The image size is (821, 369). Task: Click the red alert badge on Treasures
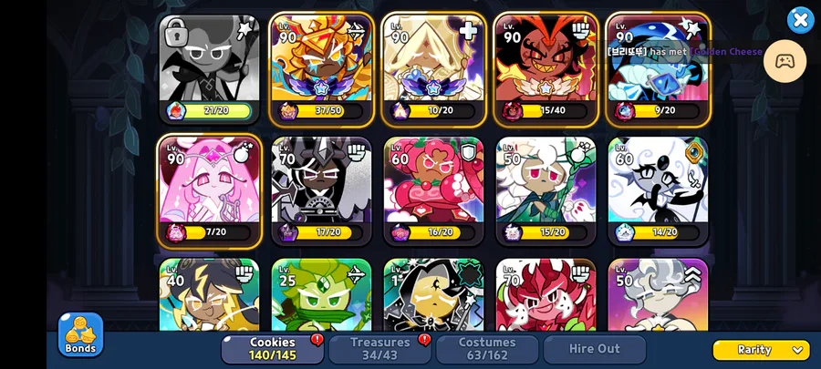pyautogui.click(x=424, y=340)
